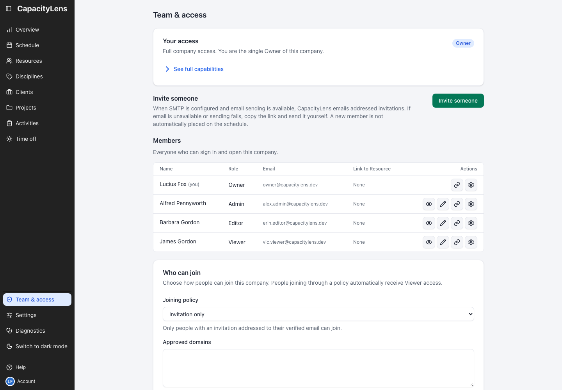This screenshot has height=390, width=562.
Task: Open Diagnostics page
Action: [x=37, y=331]
